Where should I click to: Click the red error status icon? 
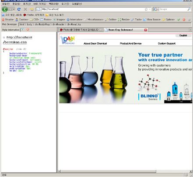184,20
